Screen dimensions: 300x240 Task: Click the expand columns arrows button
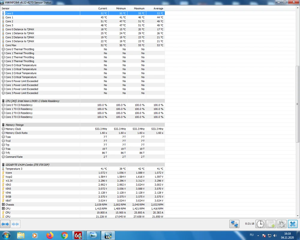click(5, 224)
